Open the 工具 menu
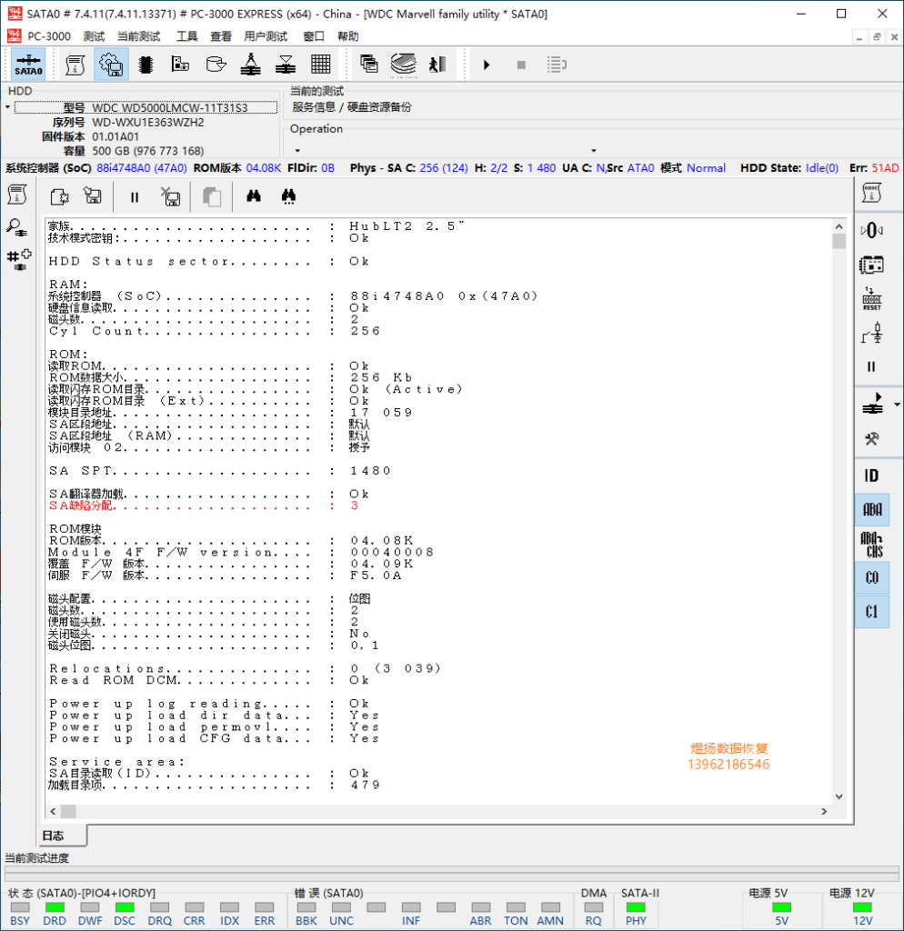904x931 pixels. click(x=186, y=36)
